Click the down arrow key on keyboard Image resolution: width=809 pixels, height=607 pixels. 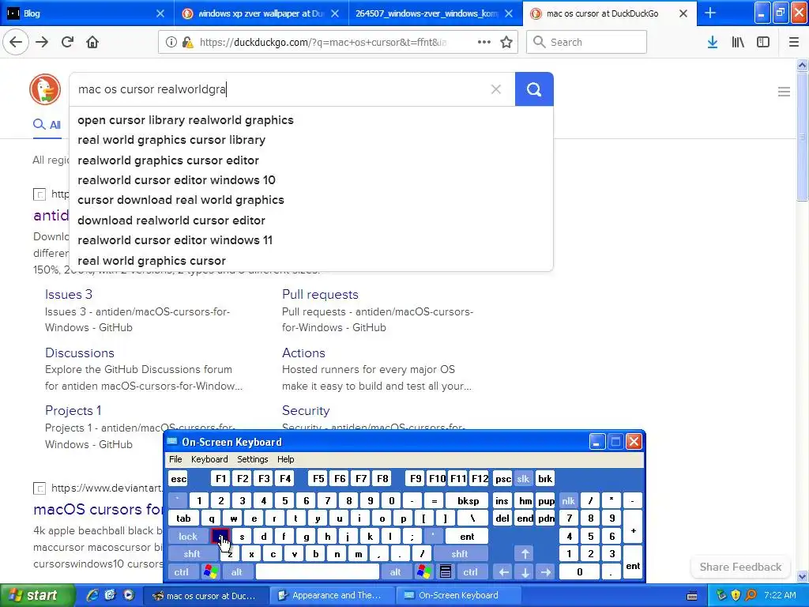[525, 572]
